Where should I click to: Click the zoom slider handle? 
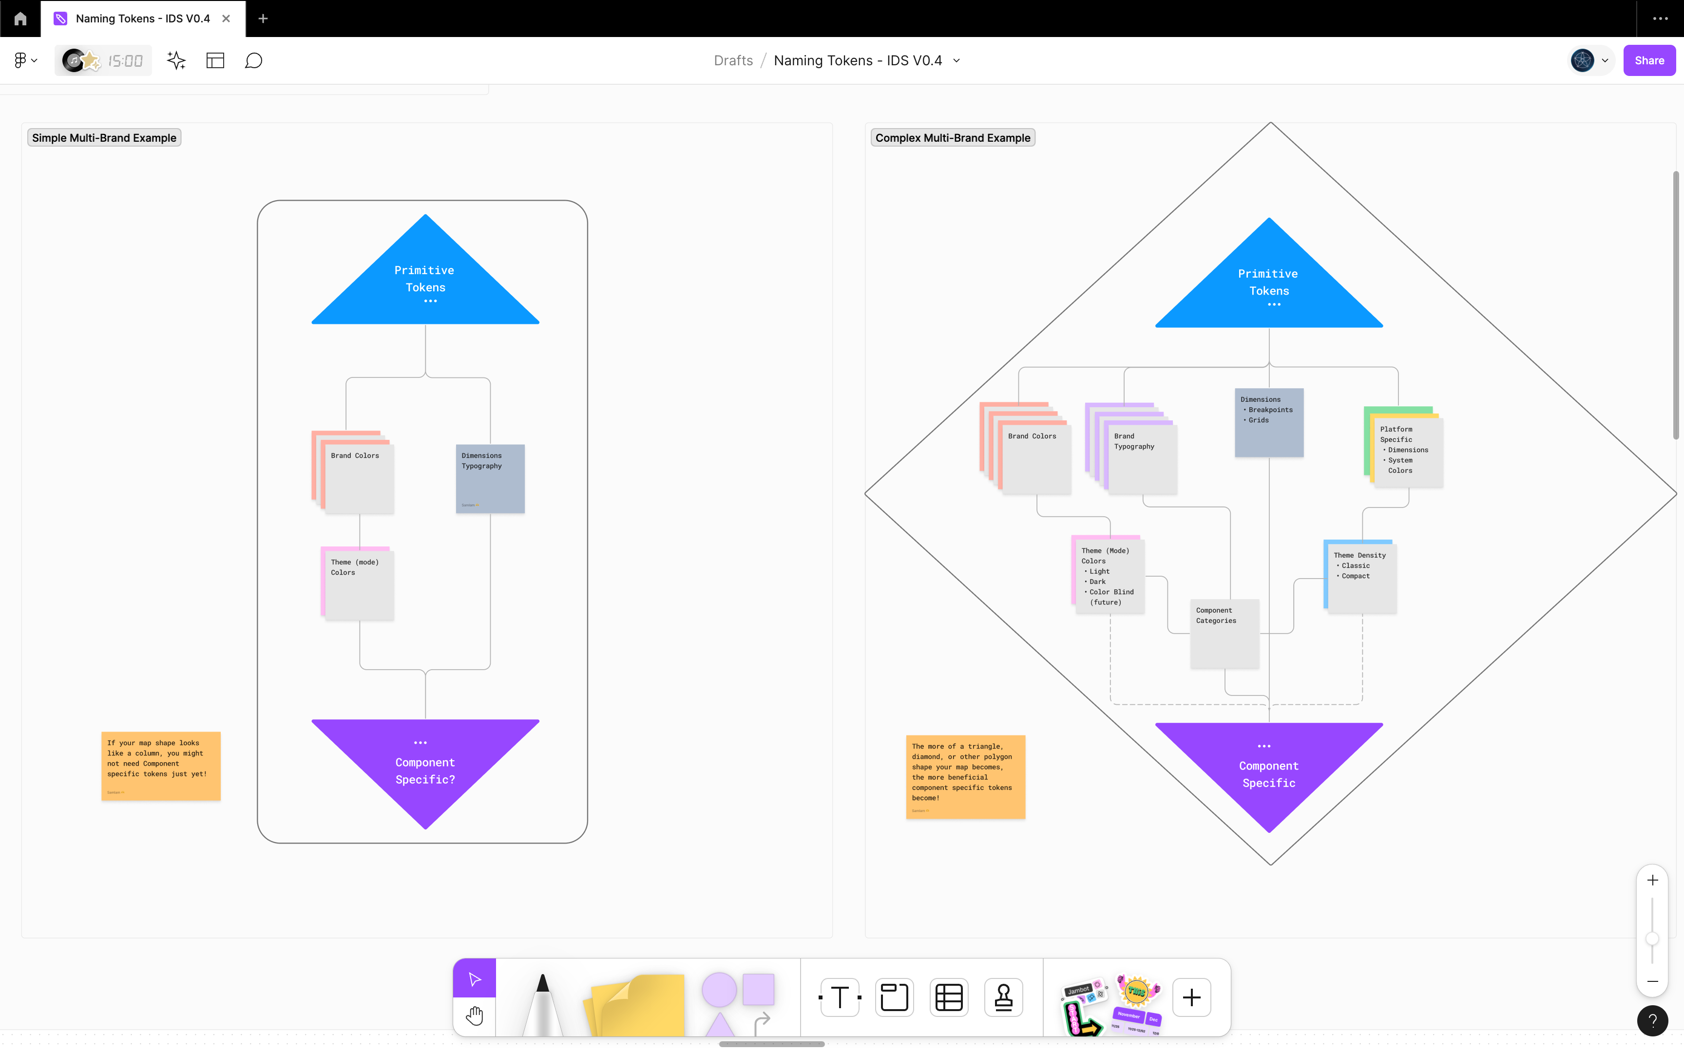[x=1652, y=939]
